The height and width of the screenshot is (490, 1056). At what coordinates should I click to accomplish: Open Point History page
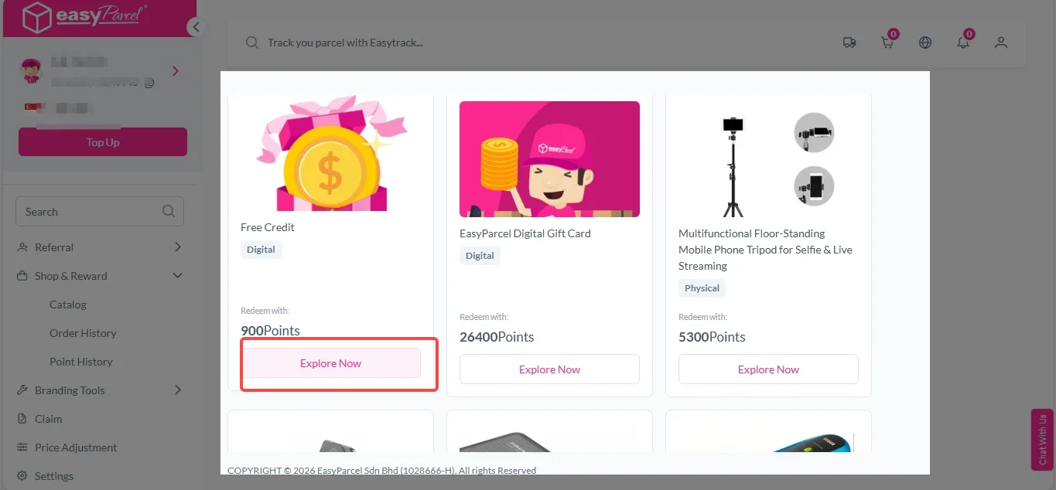(80, 362)
